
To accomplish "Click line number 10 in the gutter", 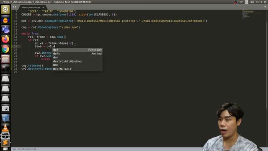I will [x=15, y=21].
